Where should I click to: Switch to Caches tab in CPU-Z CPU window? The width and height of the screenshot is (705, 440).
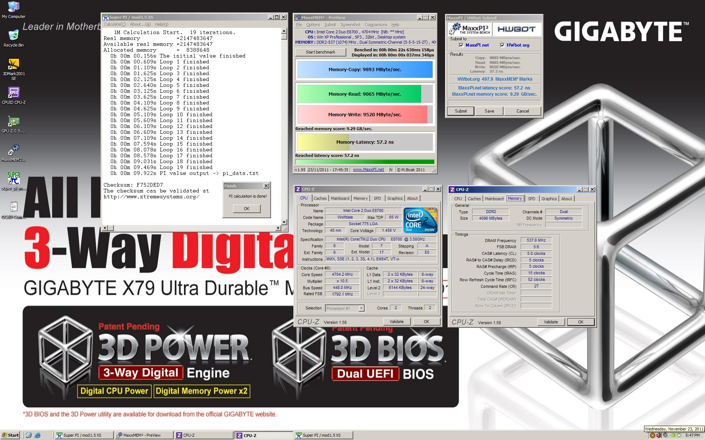tap(320, 198)
